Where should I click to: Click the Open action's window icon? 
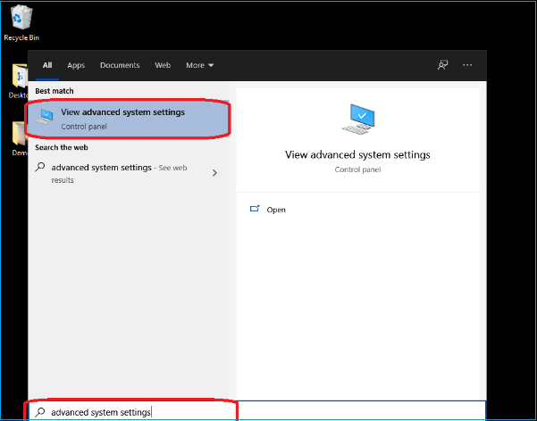coord(255,210)
